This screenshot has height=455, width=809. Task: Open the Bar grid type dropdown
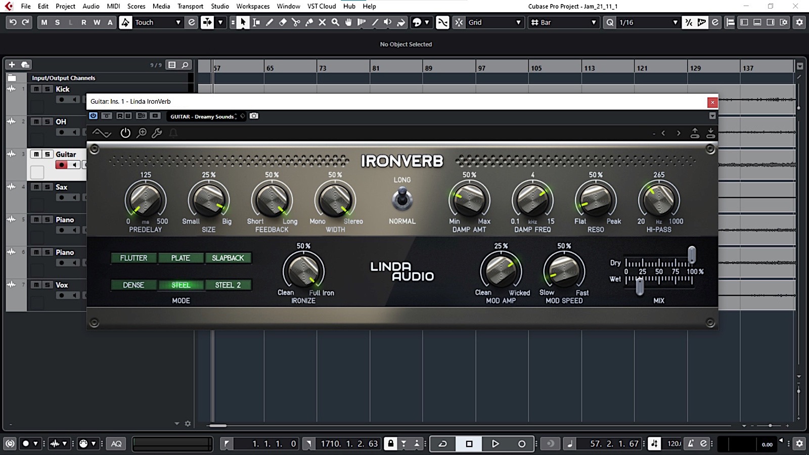click(564, 22)
